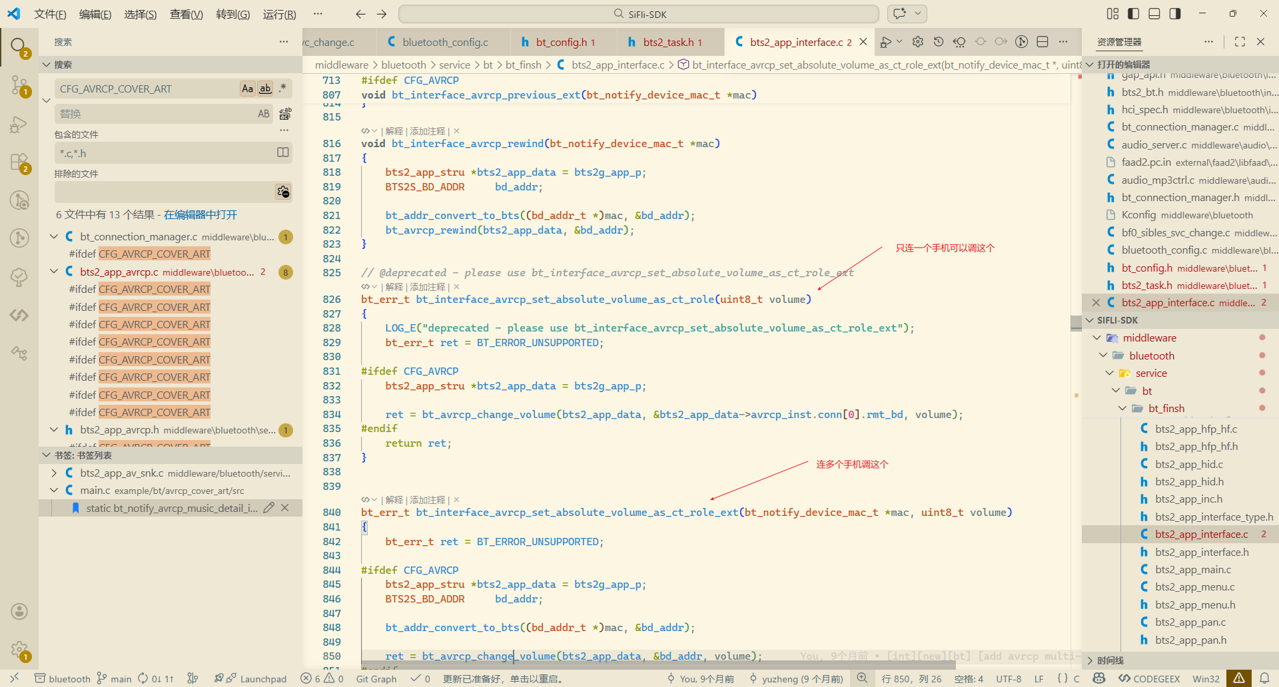Click the split editor icon in toolbar
Screen dimensions: 1279x687
[x=1043, y=42]
